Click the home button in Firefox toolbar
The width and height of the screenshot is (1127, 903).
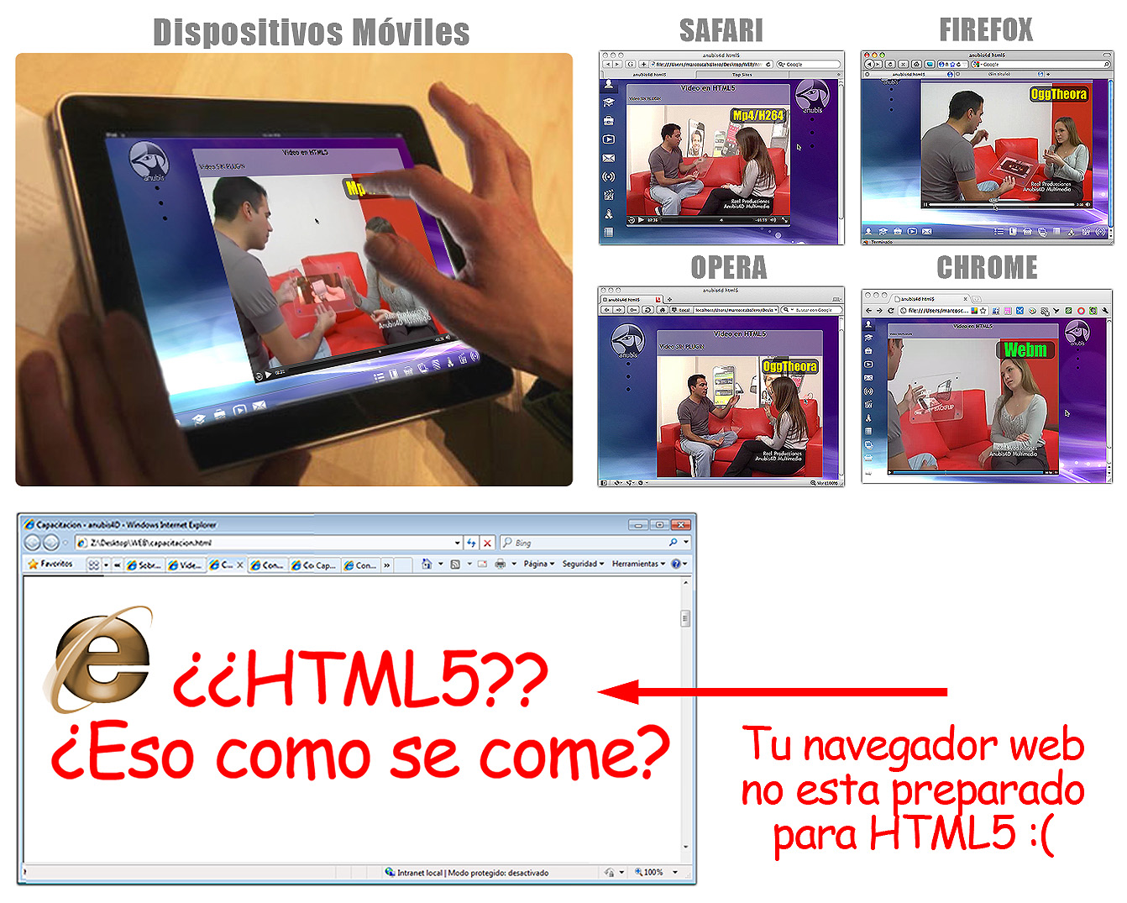[916, 64]
